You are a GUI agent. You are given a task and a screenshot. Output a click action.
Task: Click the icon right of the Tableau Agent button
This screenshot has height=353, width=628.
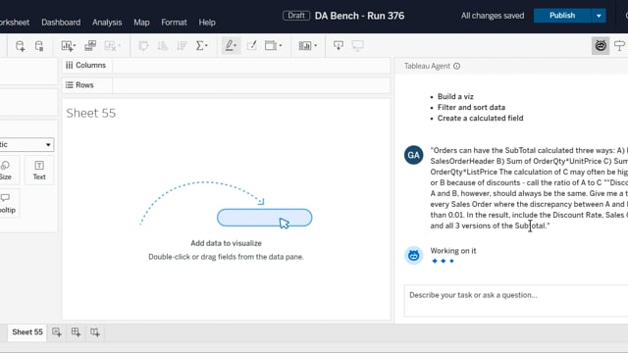point(619,46)
